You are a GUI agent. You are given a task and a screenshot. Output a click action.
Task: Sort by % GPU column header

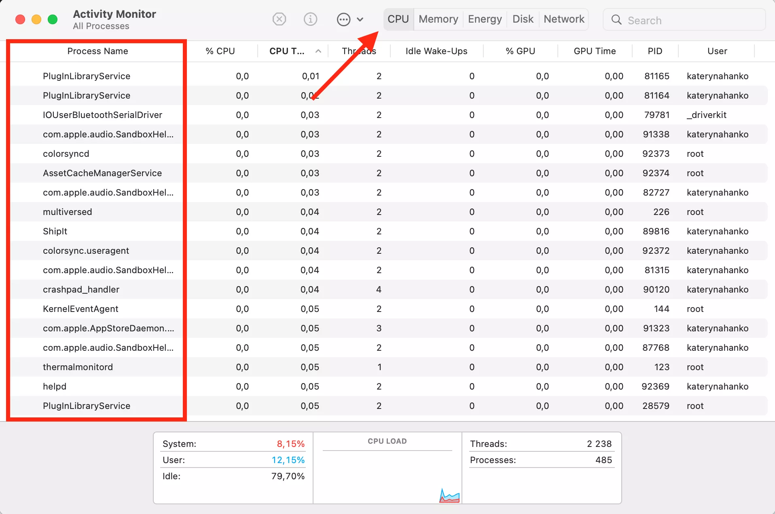520,51
